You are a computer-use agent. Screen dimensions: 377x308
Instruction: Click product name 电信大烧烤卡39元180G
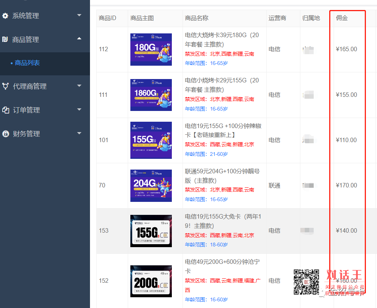[222, 40]
